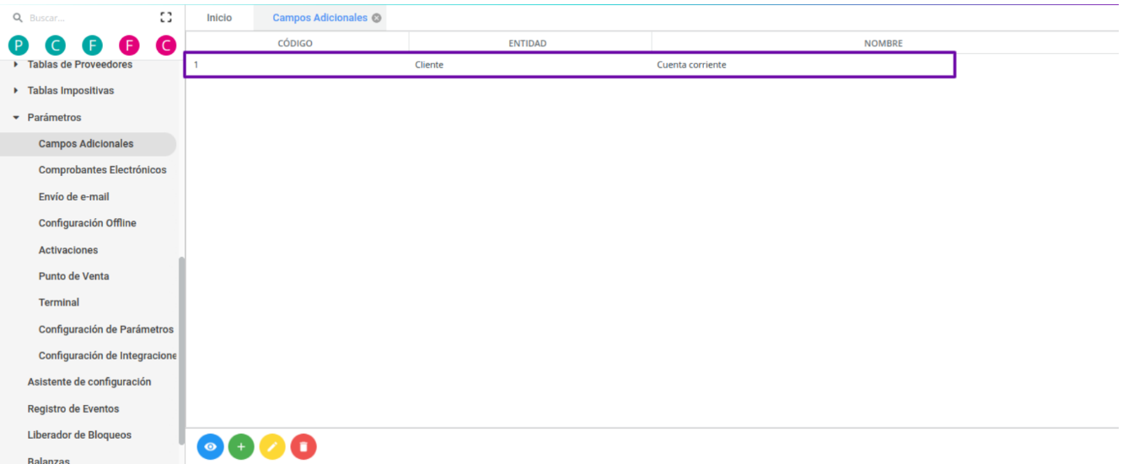The image size is (1128, 464).
Task: Select Campos Adicionales in the sidebar
Action: click(88, 144)
